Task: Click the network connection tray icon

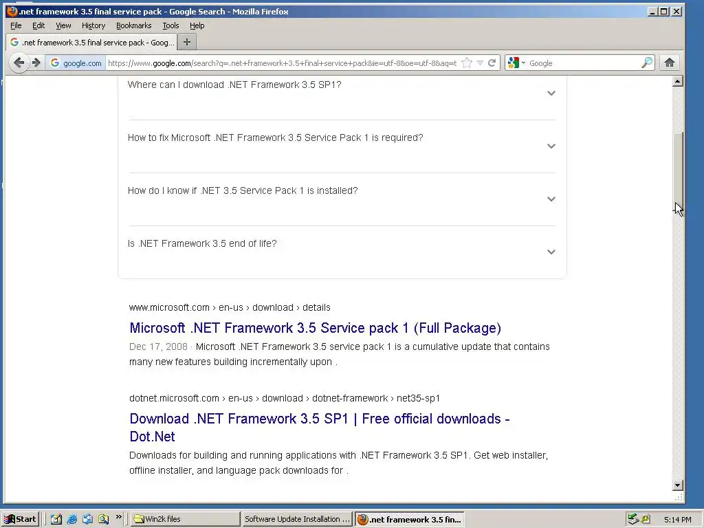Action: 633,519
